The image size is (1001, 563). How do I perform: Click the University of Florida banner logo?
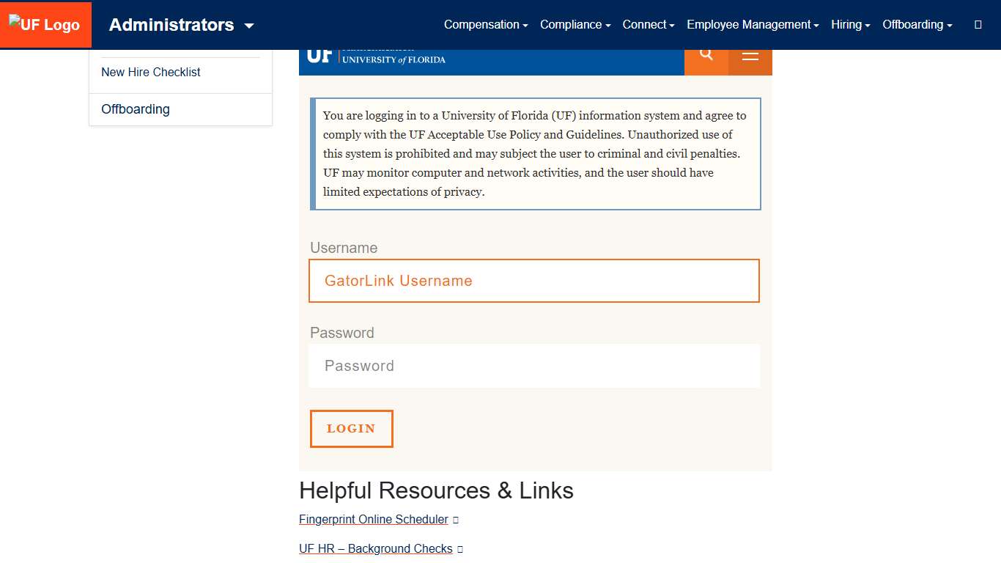point(376,56)
